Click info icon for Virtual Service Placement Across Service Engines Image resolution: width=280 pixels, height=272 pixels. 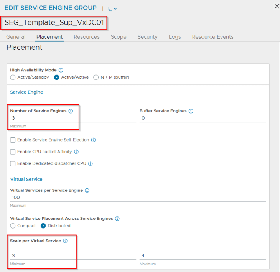click(117, 219)
